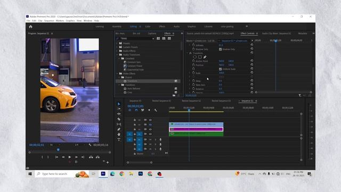Select Exponential Fade transition
The width and height of the screenshot is (341, 192).
tap(135, 70)
